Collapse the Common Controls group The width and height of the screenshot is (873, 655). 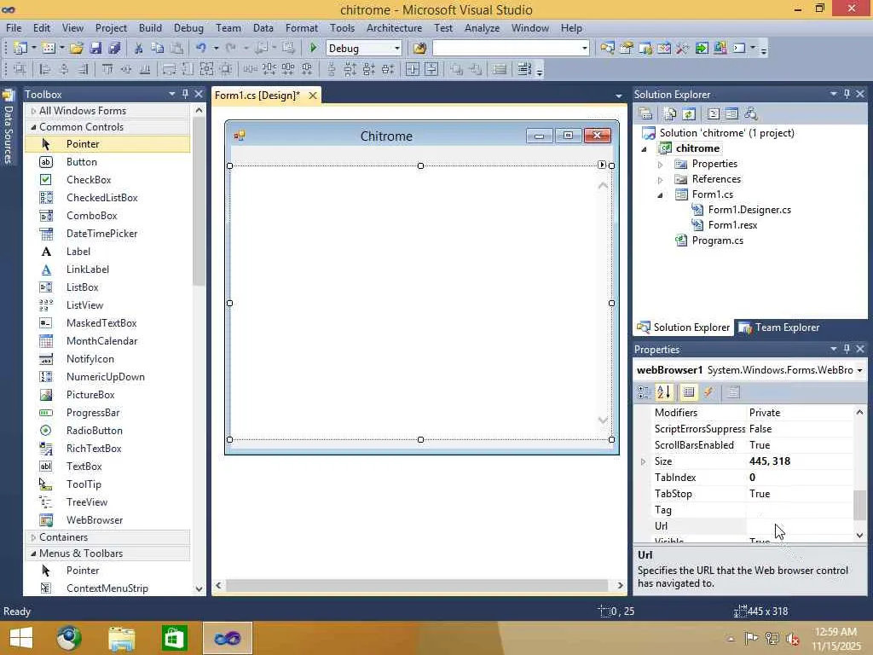33,127
